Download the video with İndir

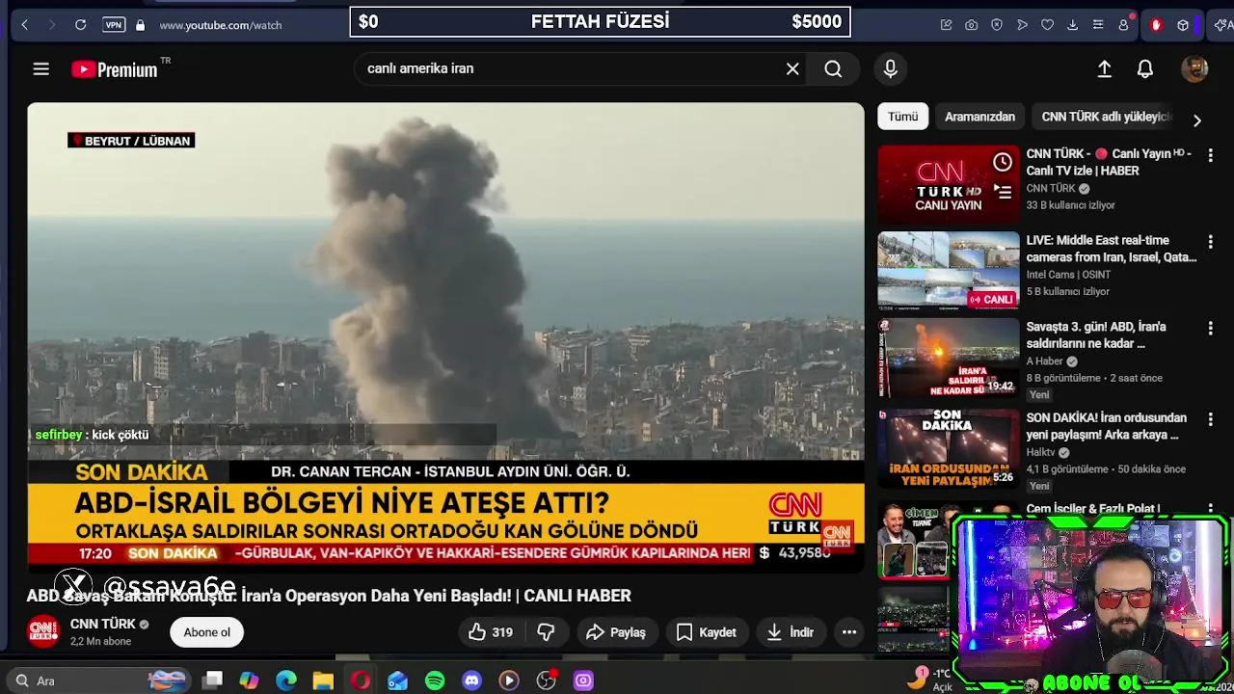click(791, 632)
